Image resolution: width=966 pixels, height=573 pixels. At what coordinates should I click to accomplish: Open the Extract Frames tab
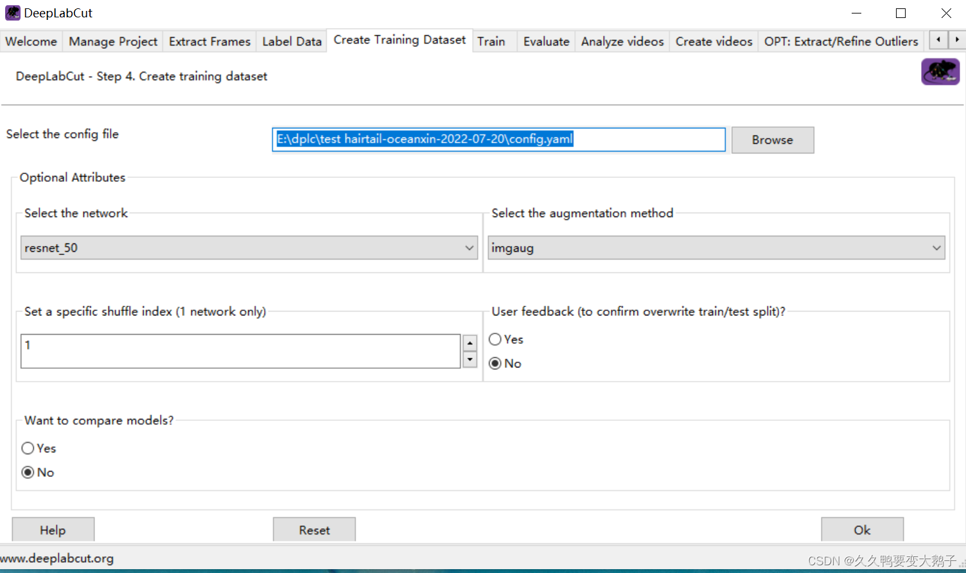coord(209,41)
